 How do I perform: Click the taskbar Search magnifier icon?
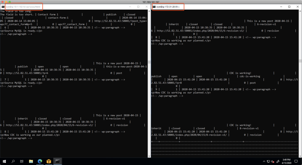click(13, 161)
